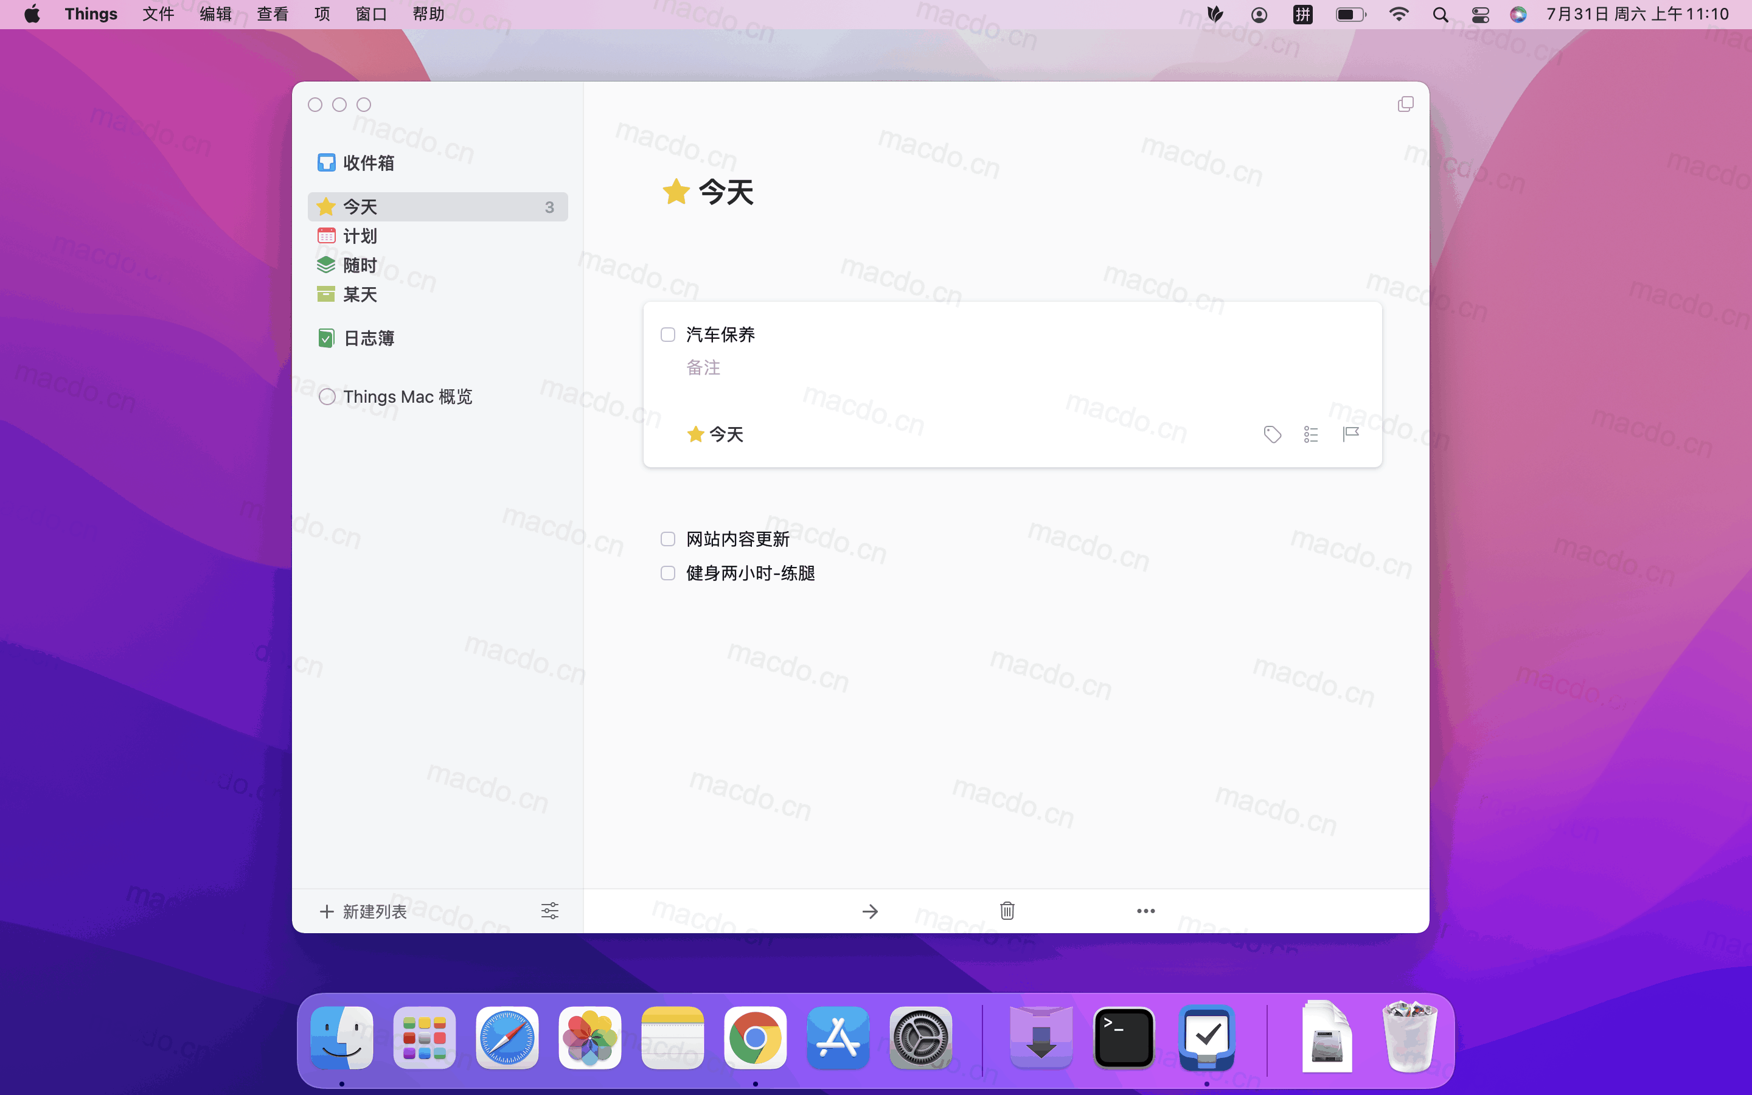Screen dimensions: 1752x1095
Task: Complete the 健身两小时-练腿 task
Action: [x=667, y=573]
